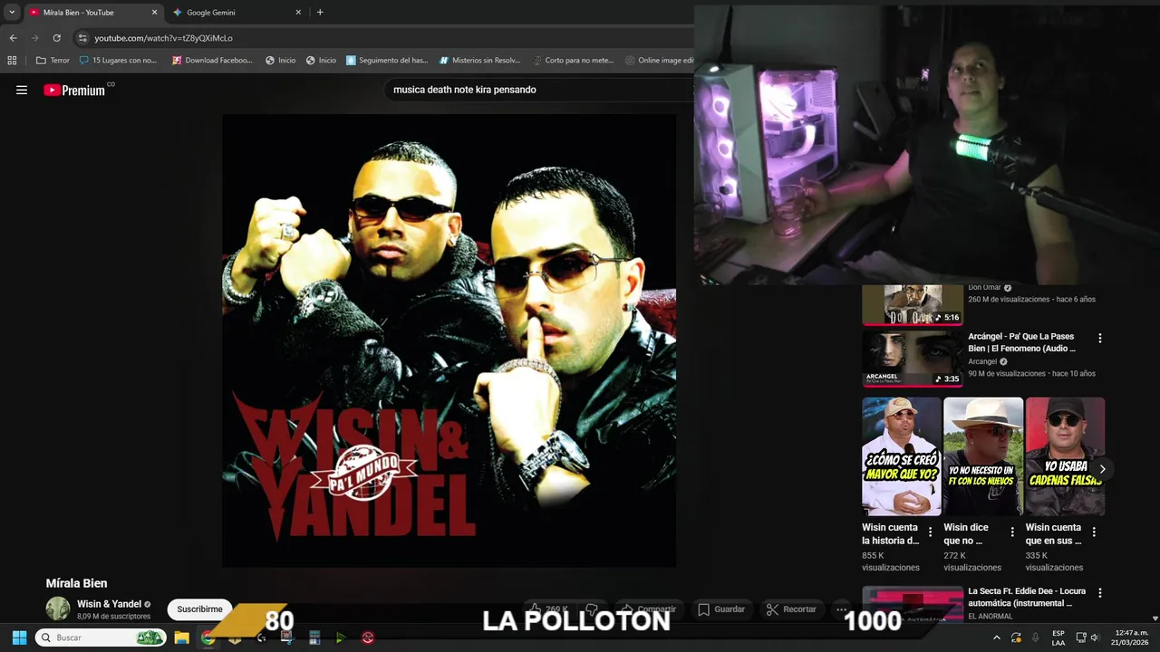This screenshot has height=652, width=1160.
Task: Open options menu for the Arcángel video
Action: 1100,338
